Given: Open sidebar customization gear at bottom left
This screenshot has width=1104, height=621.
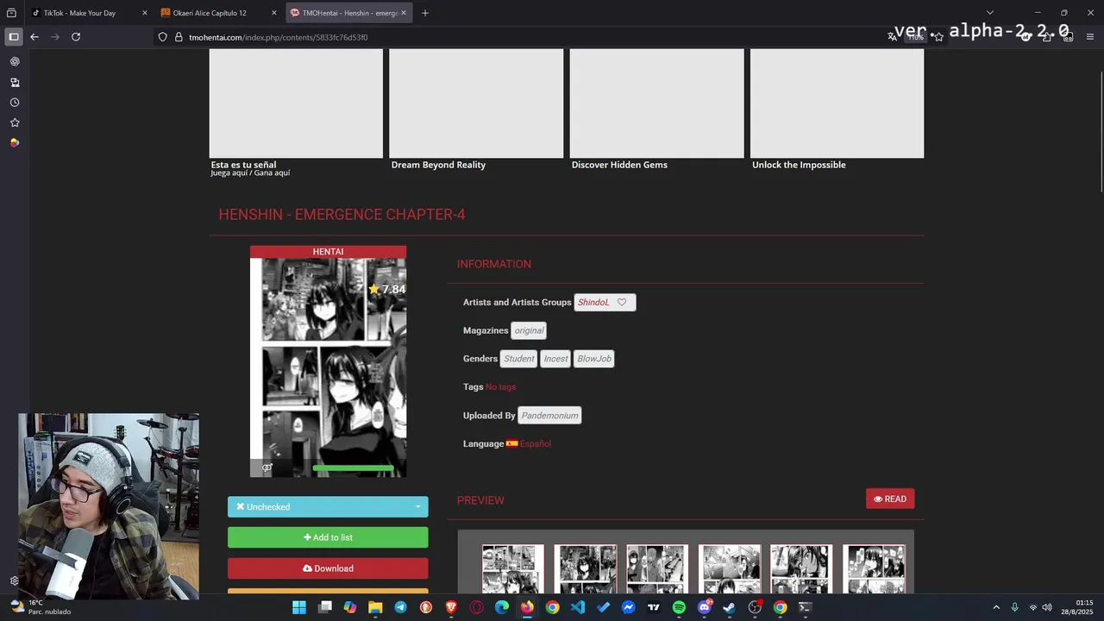Looking at the screenshot, I should pyautogui.click(x=14, y=581).
